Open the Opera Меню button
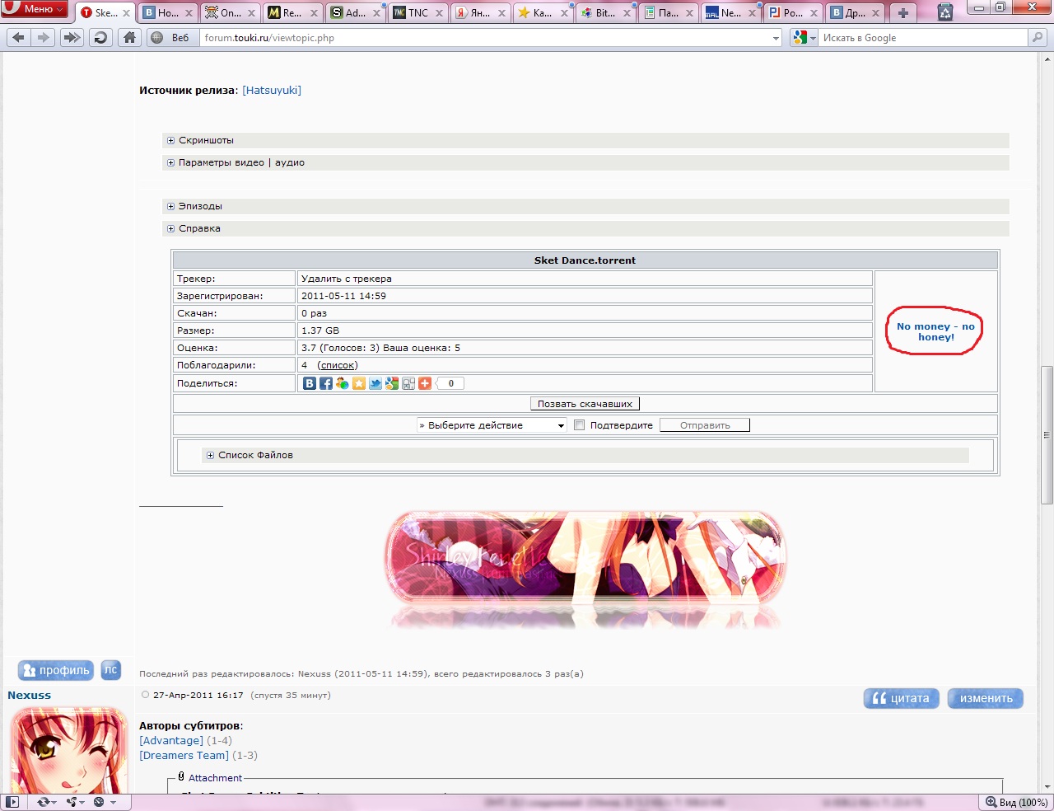1054x811 pixels. tap(35, 9)
